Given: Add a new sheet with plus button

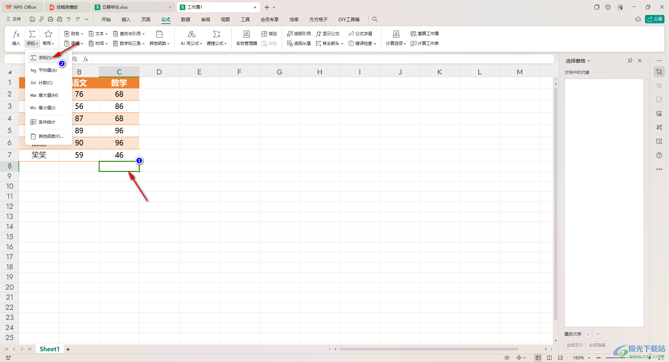Looking at the screenshot, I should point(68,349).
